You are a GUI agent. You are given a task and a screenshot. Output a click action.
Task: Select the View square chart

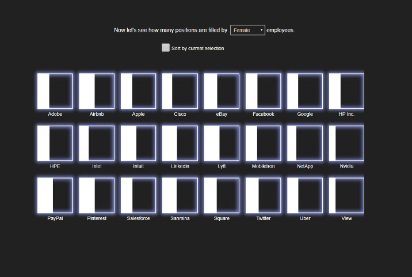(346, 195)
